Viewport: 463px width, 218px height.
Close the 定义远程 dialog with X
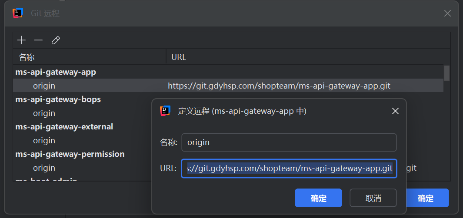395,111
